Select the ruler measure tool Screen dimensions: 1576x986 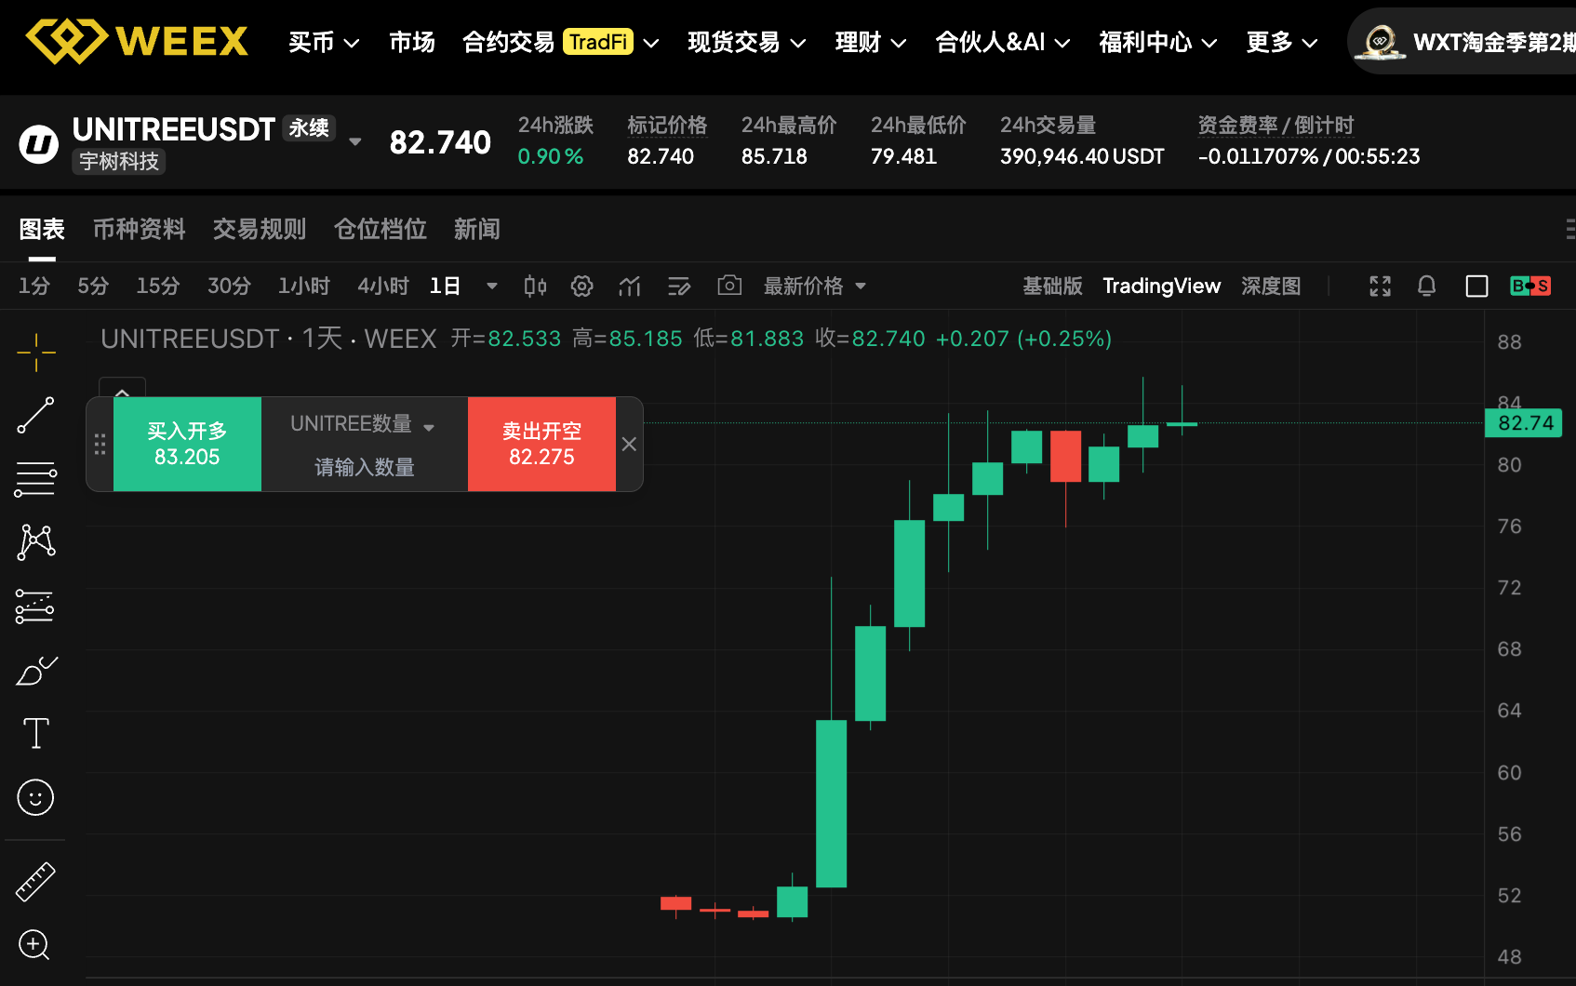36,882
